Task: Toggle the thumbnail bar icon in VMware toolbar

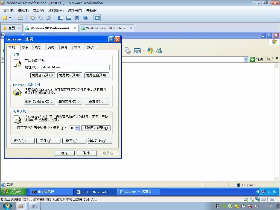Action: tap(69, 18)
